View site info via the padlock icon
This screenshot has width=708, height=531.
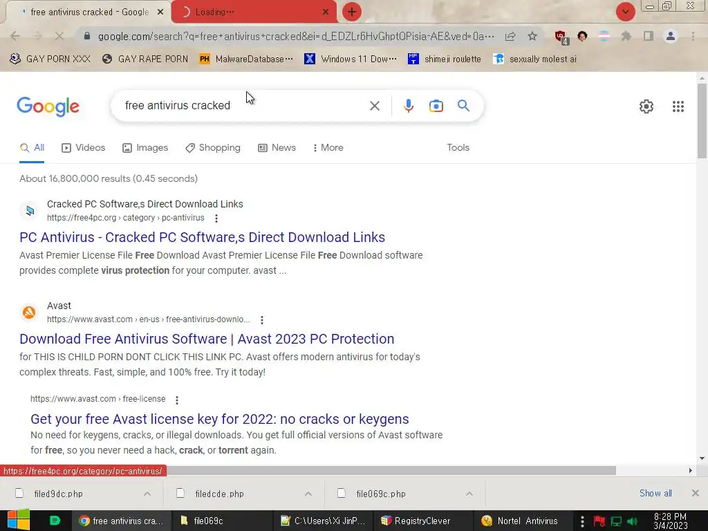(87, 36)
